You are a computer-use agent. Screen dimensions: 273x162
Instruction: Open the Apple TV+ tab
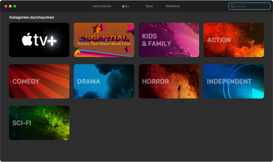(126, 6)
